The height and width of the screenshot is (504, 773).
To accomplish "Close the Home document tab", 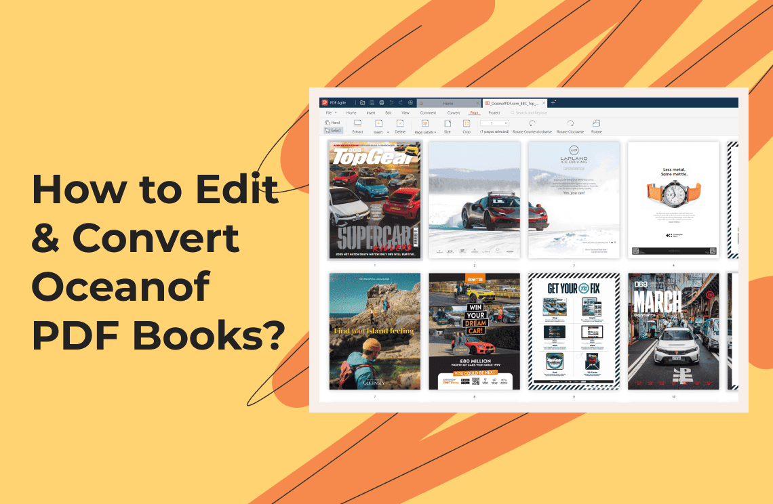I will (x=478, y=103).
